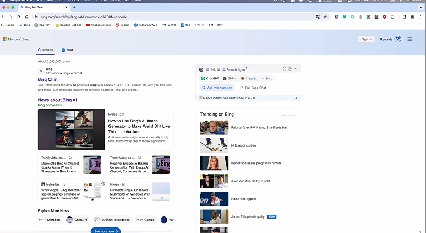Dismiss the Major Update banner
The width and height of the screenshot is (426, 233).
pos(296,98)
